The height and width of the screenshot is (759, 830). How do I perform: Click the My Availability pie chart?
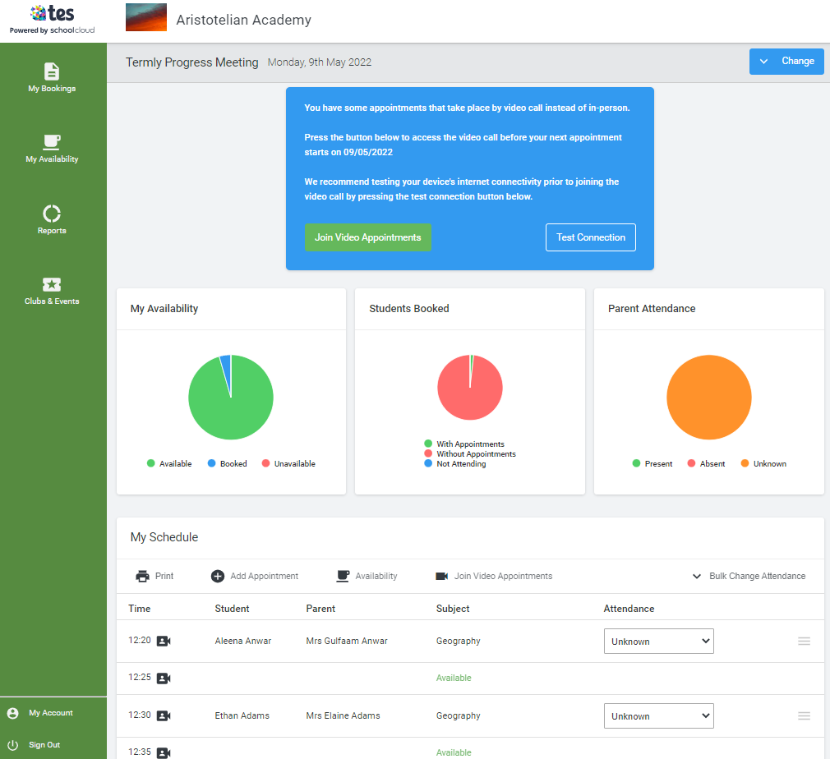pyautogui.click(x=231, y=397)
